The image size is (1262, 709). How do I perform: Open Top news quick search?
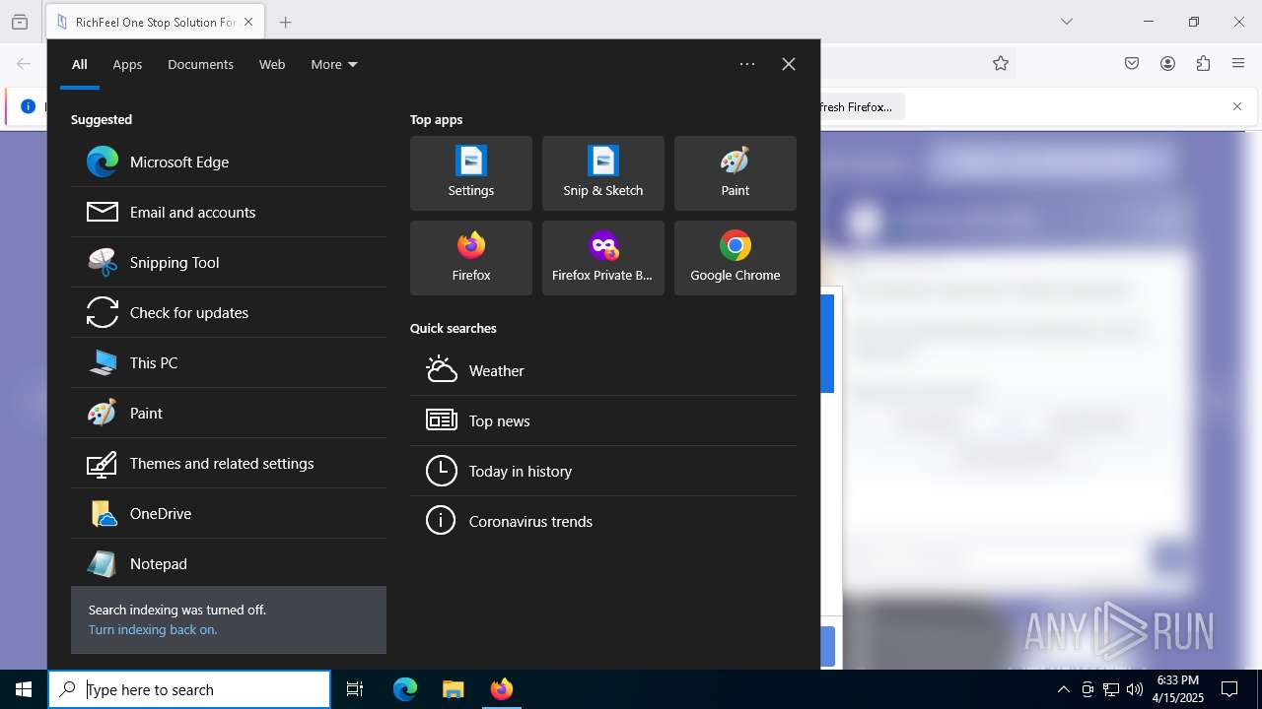click(x=603, y=421)
